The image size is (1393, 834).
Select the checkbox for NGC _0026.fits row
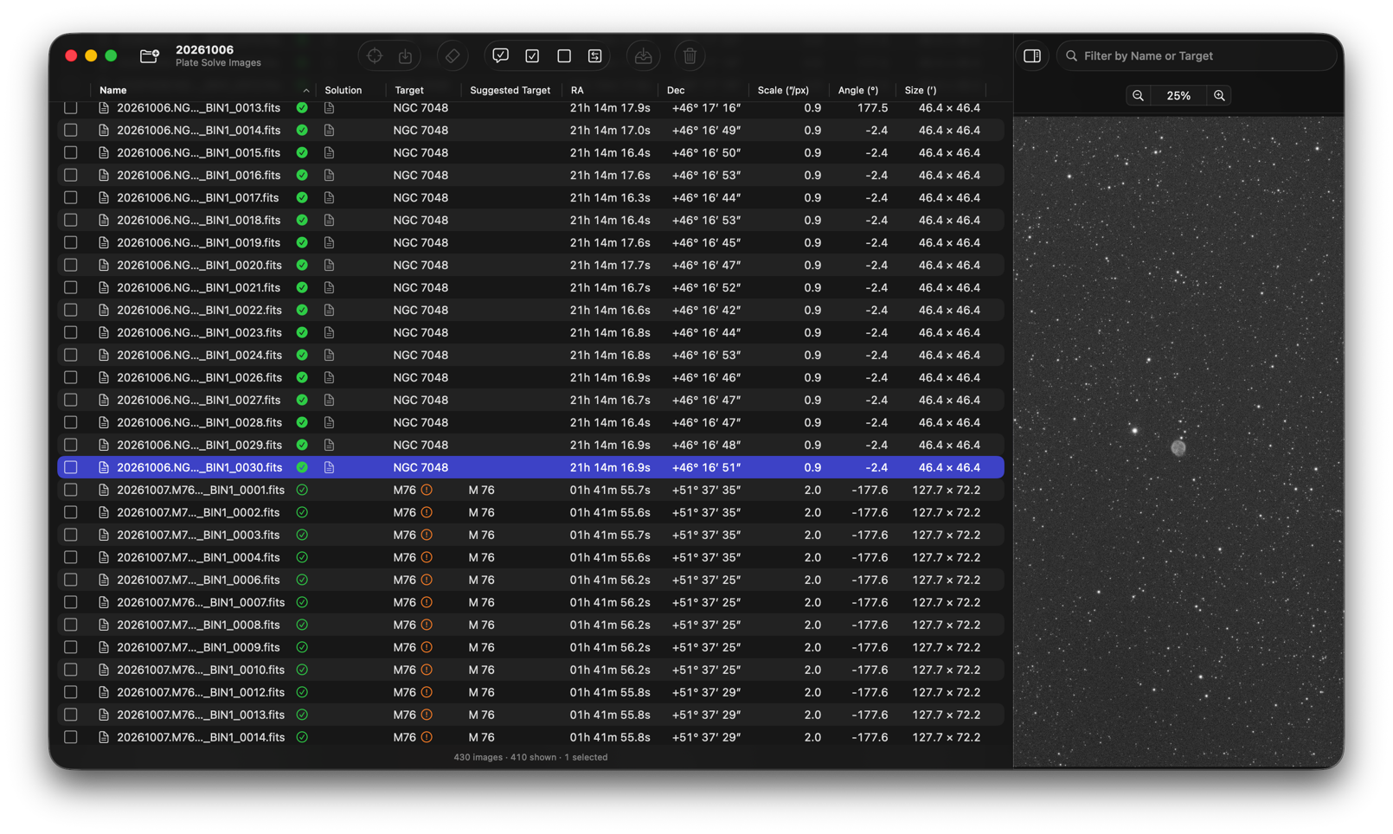point(71,377)
